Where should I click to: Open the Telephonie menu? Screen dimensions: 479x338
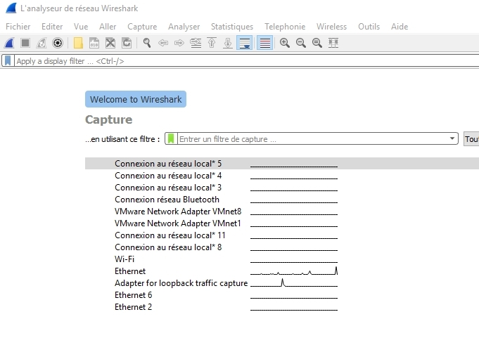coord(285,27)
